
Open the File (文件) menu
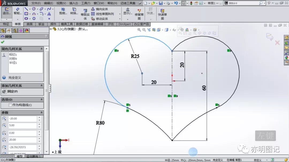pyautogui.click(x=36, y=3)
